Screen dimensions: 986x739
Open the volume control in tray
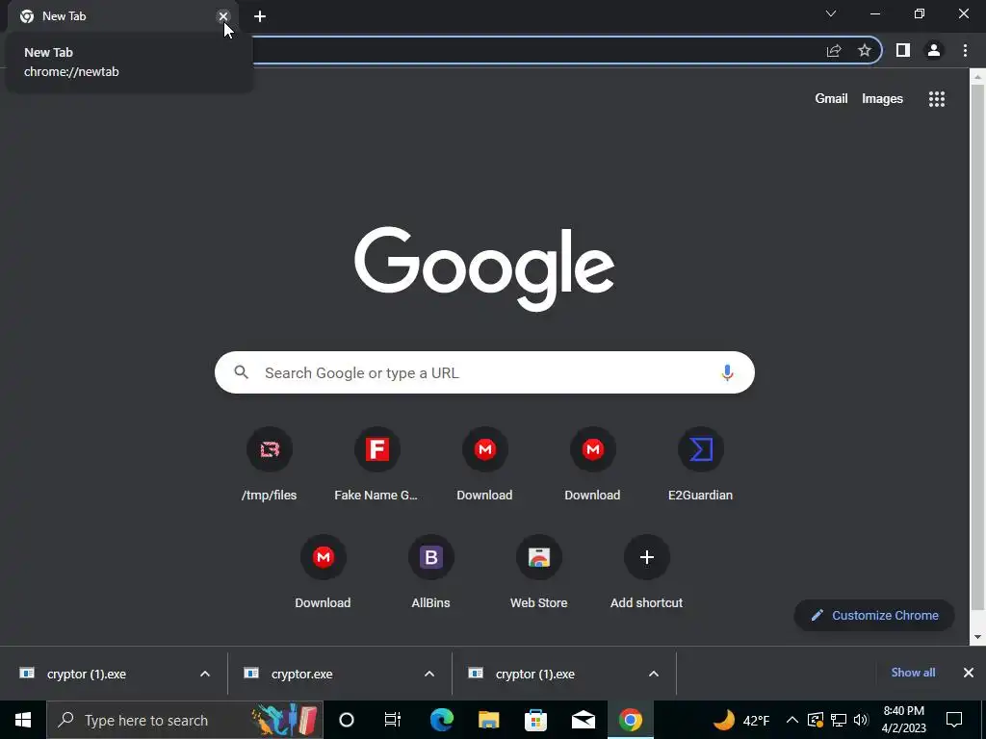click(x=862, y=720)
